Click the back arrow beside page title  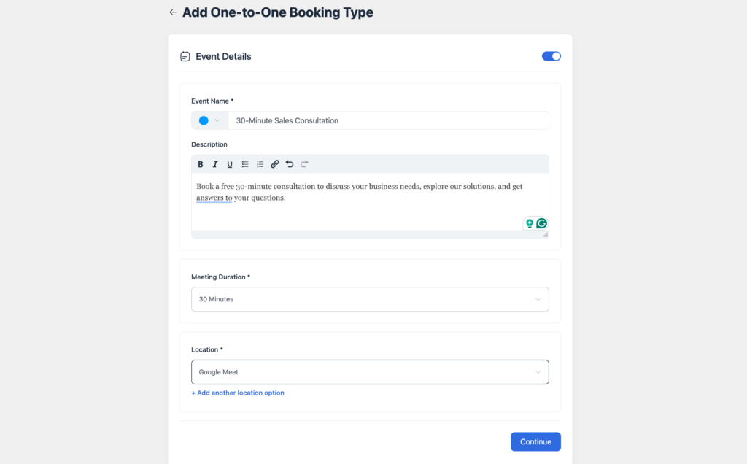pos(172,12)
